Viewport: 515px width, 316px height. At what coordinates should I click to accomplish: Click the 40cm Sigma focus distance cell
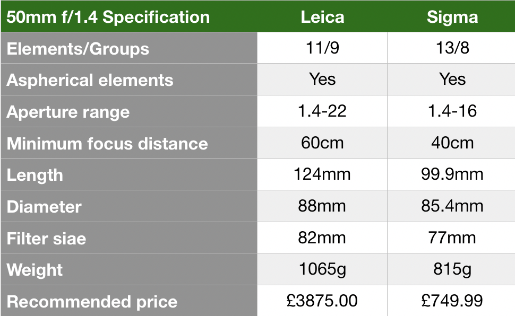451,143
